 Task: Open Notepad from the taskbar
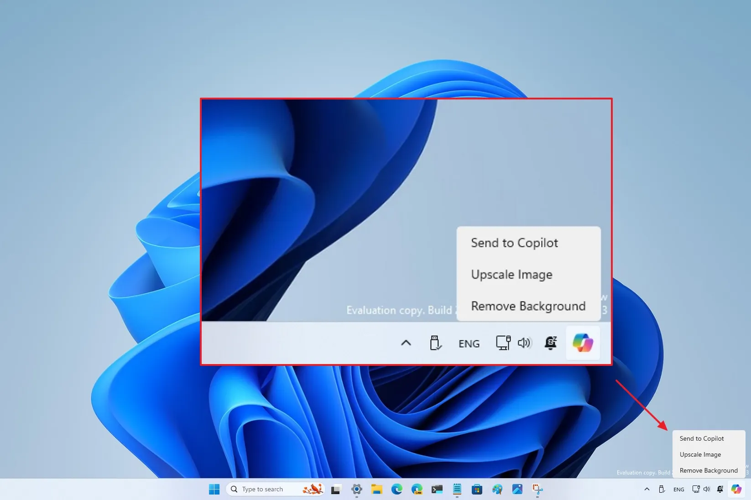coord(457,489)
